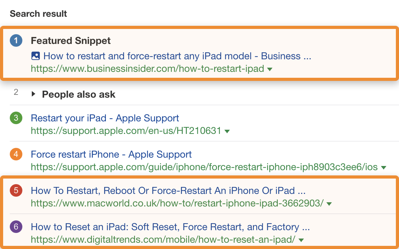
Task: Expand the People also ask section
Action: tap(34, 94)
